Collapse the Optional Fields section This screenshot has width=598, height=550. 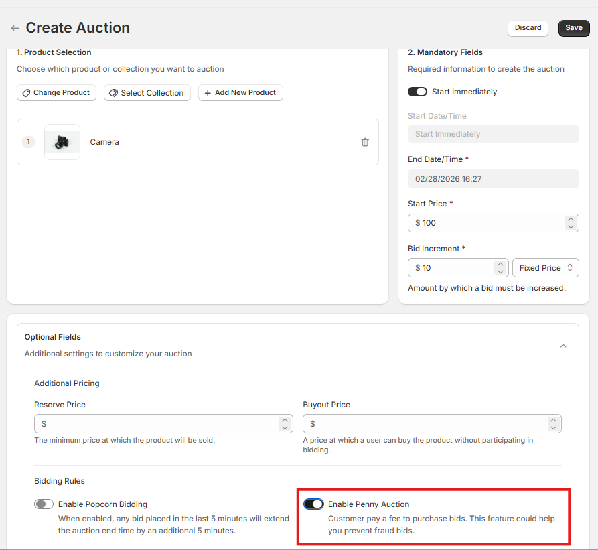[x=563, y=346]
